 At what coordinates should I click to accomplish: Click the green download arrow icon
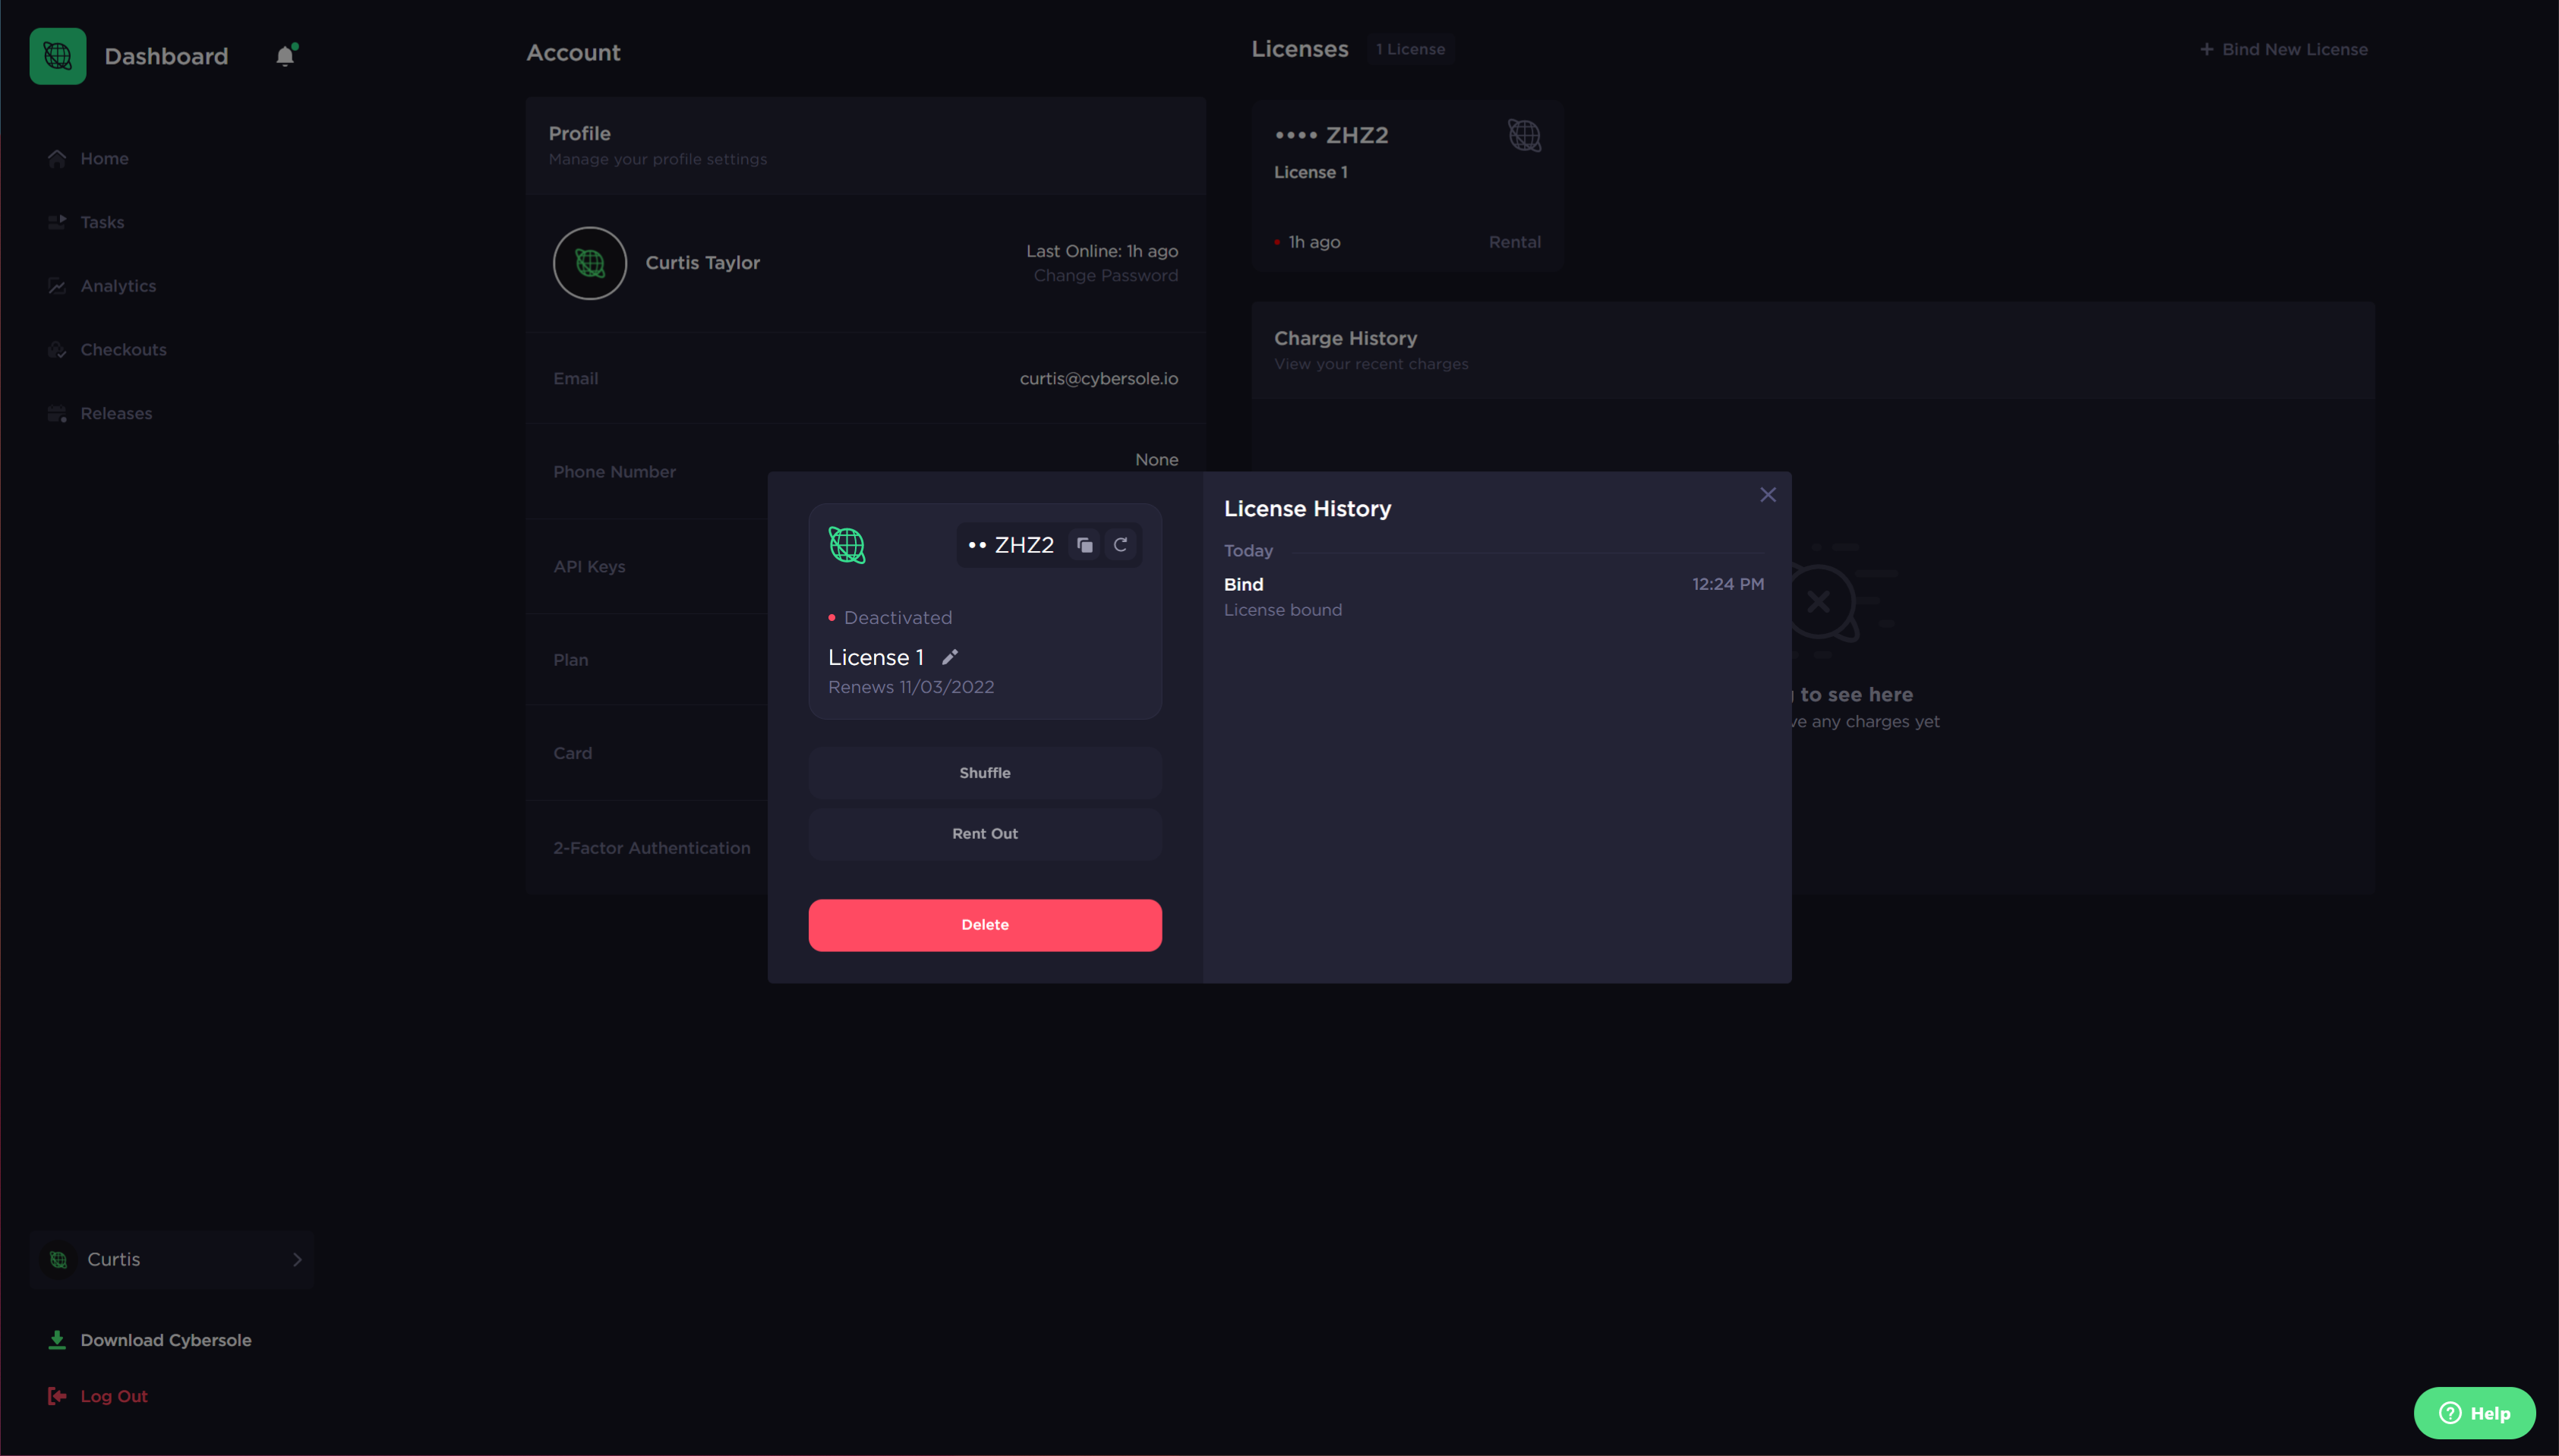(x=57, y=1340)
